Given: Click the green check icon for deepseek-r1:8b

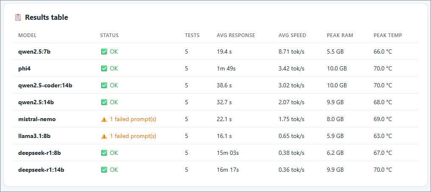Looking at the screenshot, I should [x=104, y=153].
